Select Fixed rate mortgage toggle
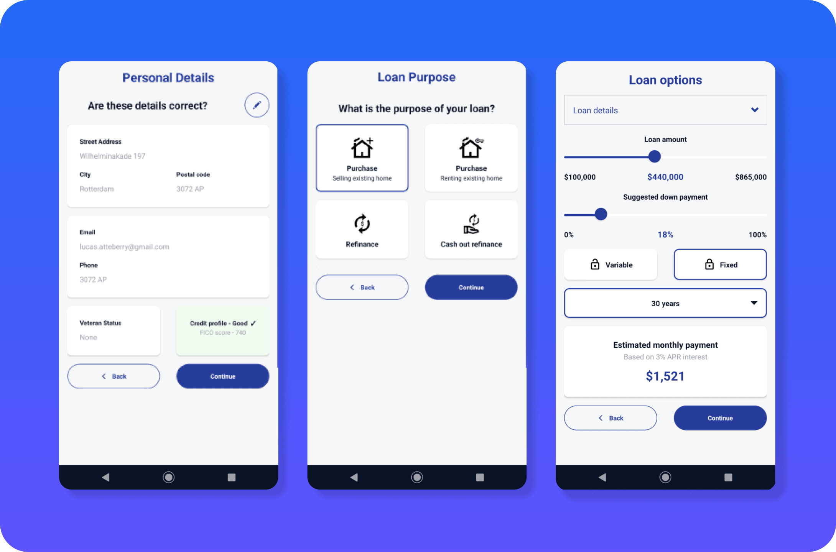Viewport: 836px width, 552px height. [x=719, y=264]
